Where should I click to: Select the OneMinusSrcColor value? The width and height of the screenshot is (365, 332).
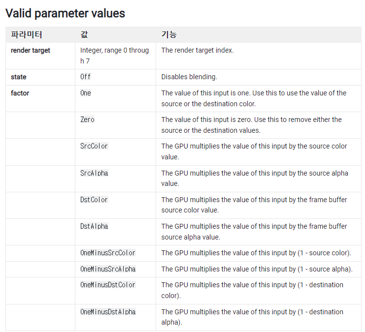pos(108,253)
